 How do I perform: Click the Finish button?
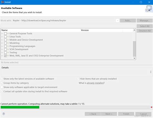(126, 114)
